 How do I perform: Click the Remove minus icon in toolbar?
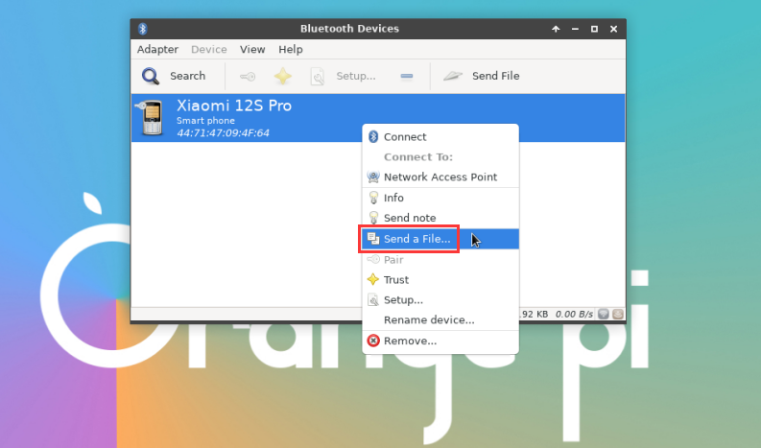pyautogui.click(x=407, y=76)
